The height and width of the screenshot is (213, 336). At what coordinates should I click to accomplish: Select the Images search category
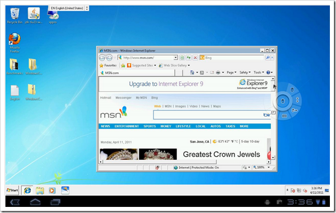coord(180,106)
